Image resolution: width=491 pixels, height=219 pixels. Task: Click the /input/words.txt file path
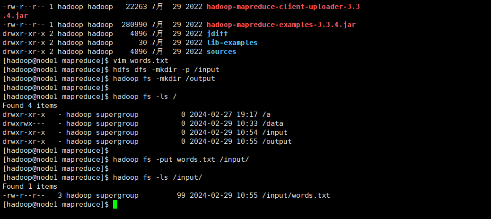coord(296,195)
